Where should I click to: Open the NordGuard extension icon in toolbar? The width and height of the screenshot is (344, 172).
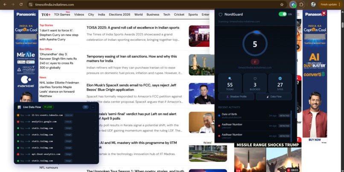(x=293, y=4)
